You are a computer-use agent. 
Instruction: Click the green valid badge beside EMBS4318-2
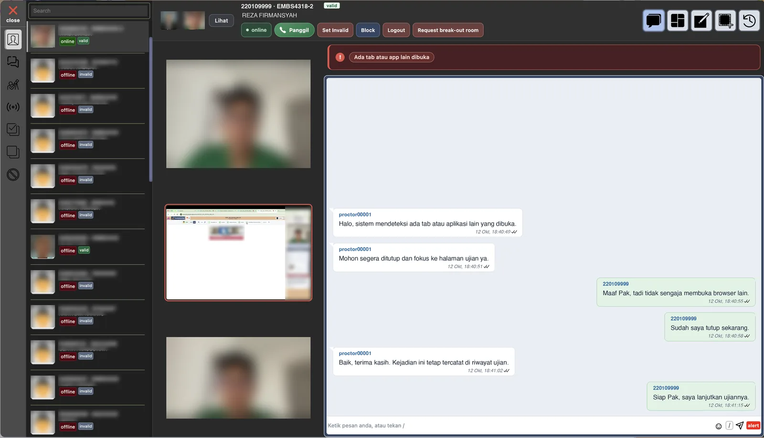(332, 6)
